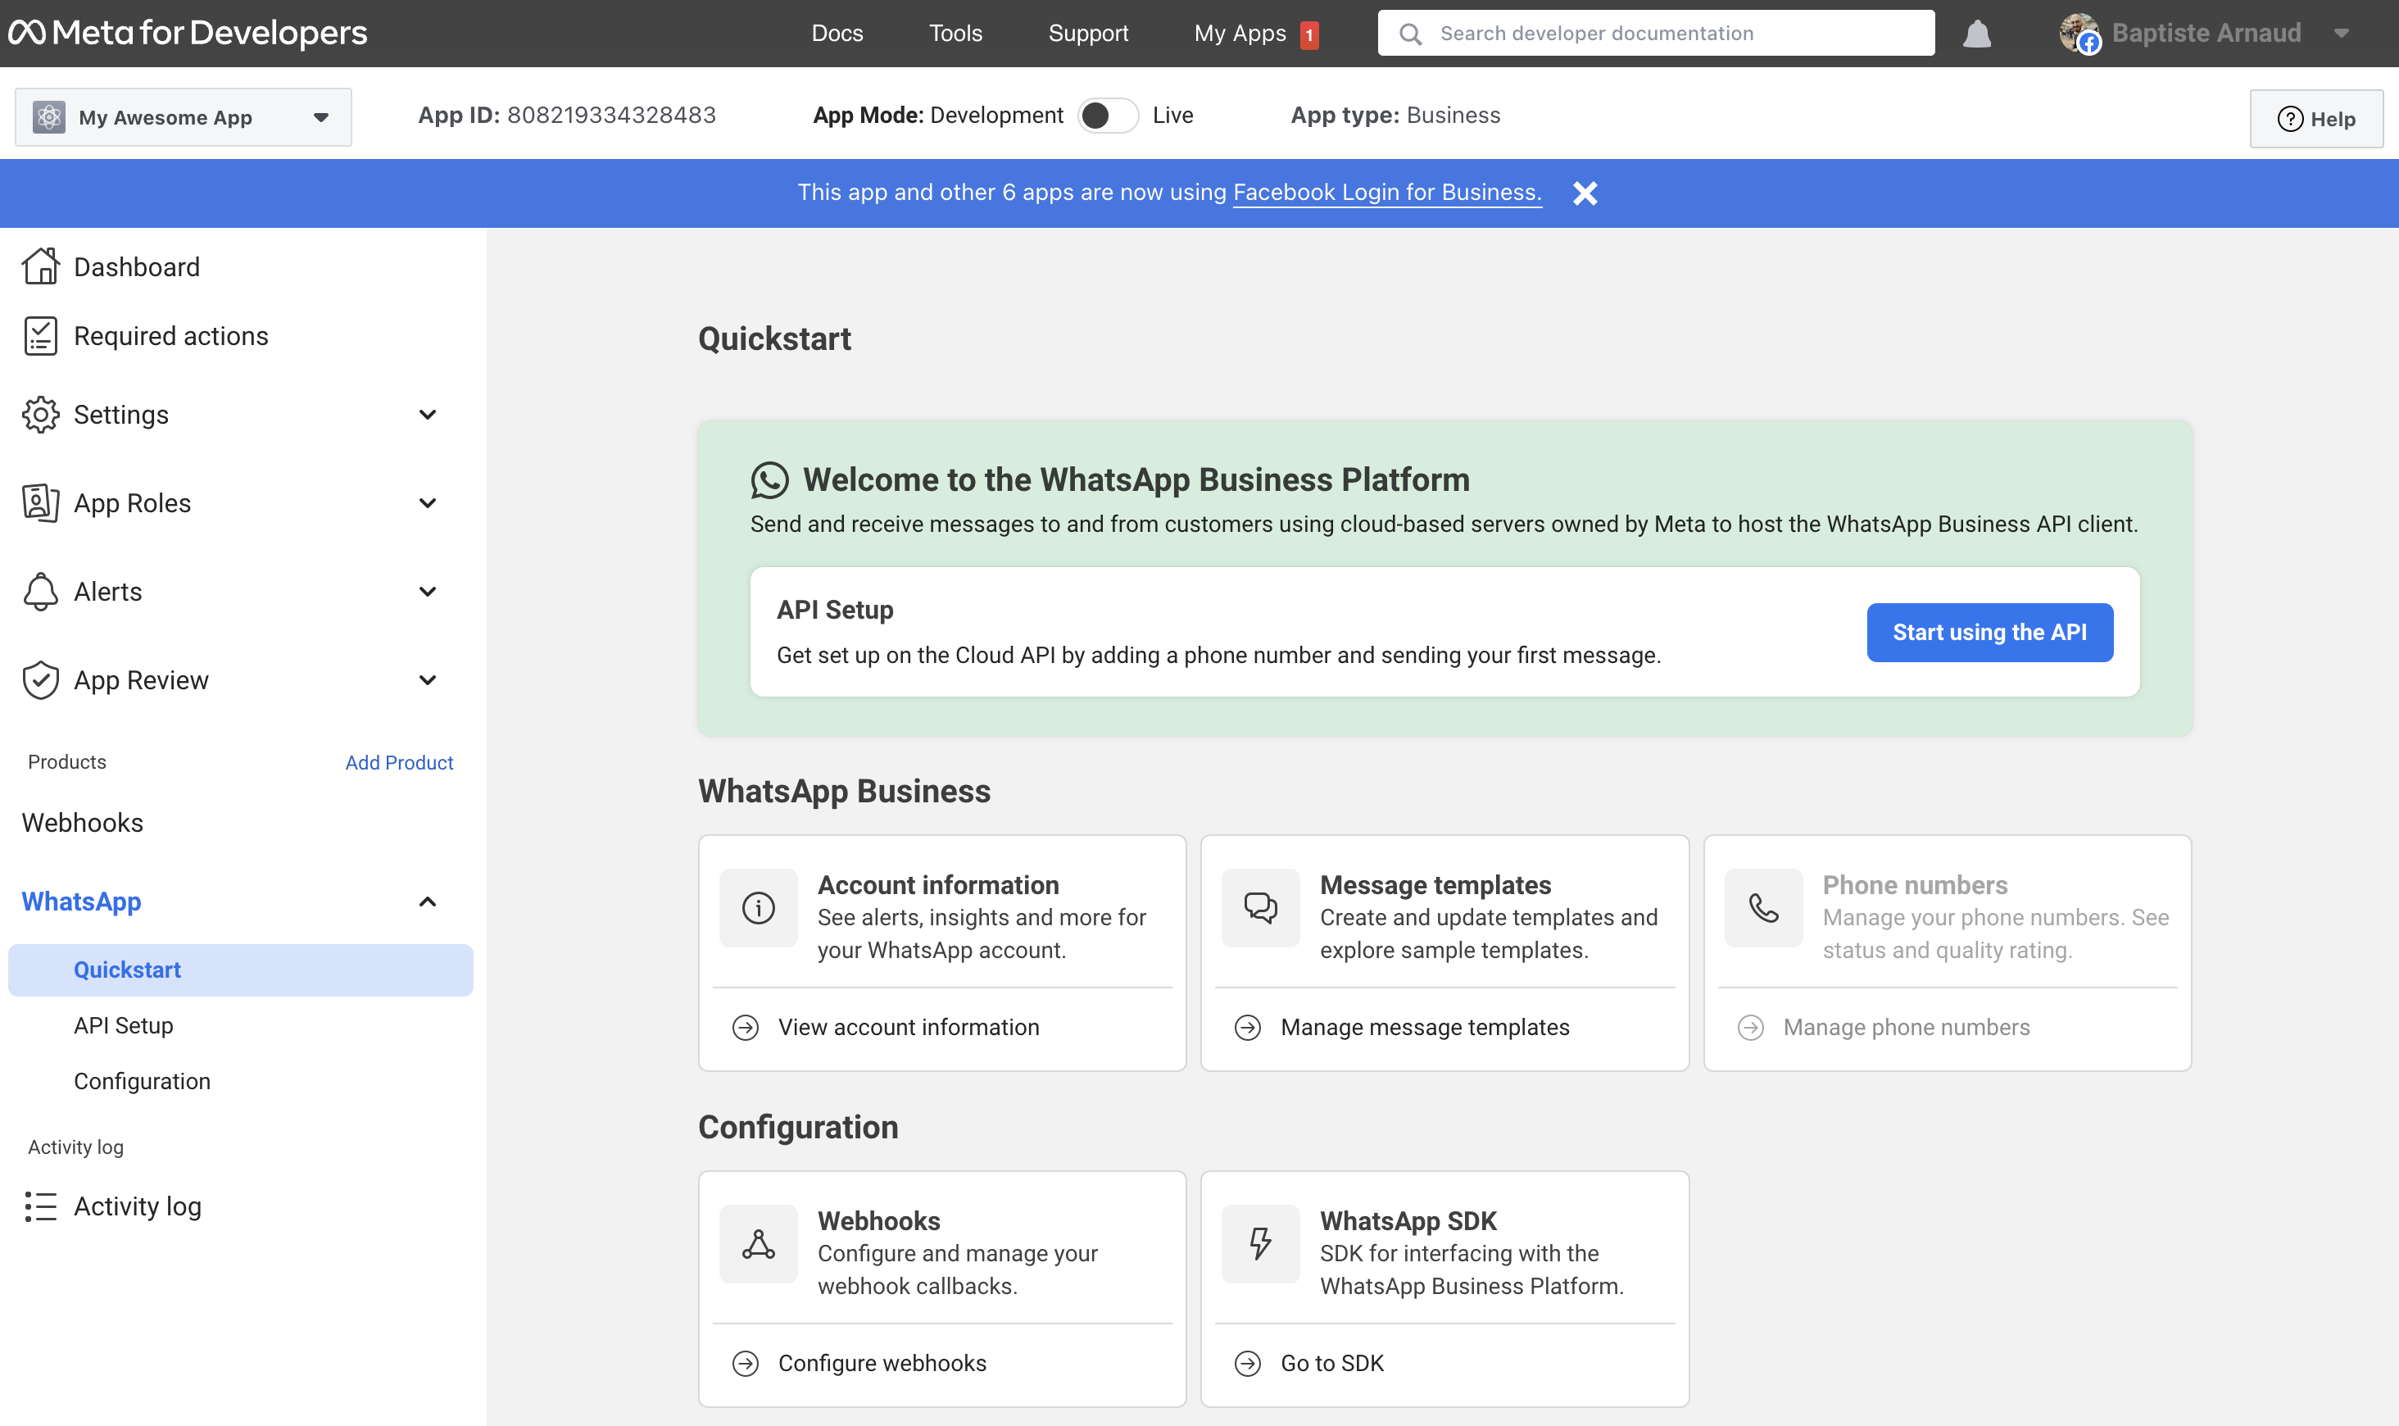Screen dimensions: 2399x1426
Task: Collapse the WhatsApp section chevron
Action: coord(428,901)
